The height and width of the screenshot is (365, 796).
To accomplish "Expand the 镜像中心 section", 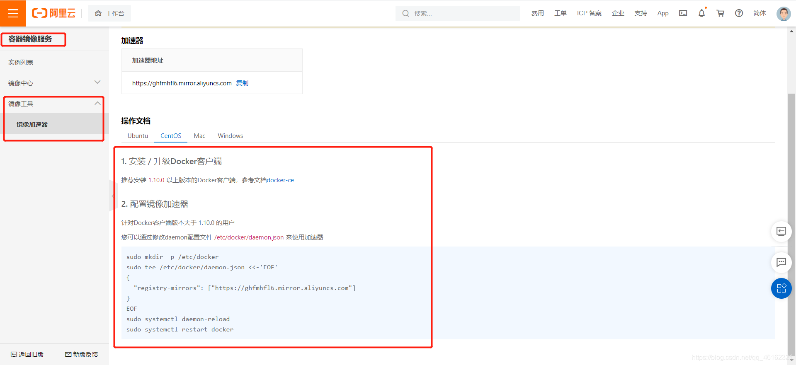I will [x=54, y=83].
